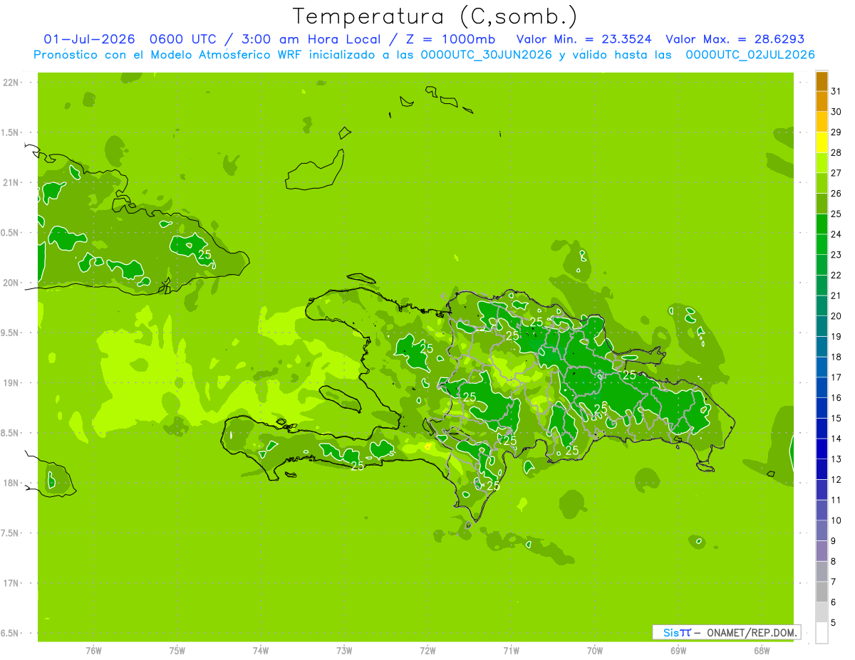Click the 18N latitude axis label
Viewport: 855px width, 660px height.
[11, 483]
